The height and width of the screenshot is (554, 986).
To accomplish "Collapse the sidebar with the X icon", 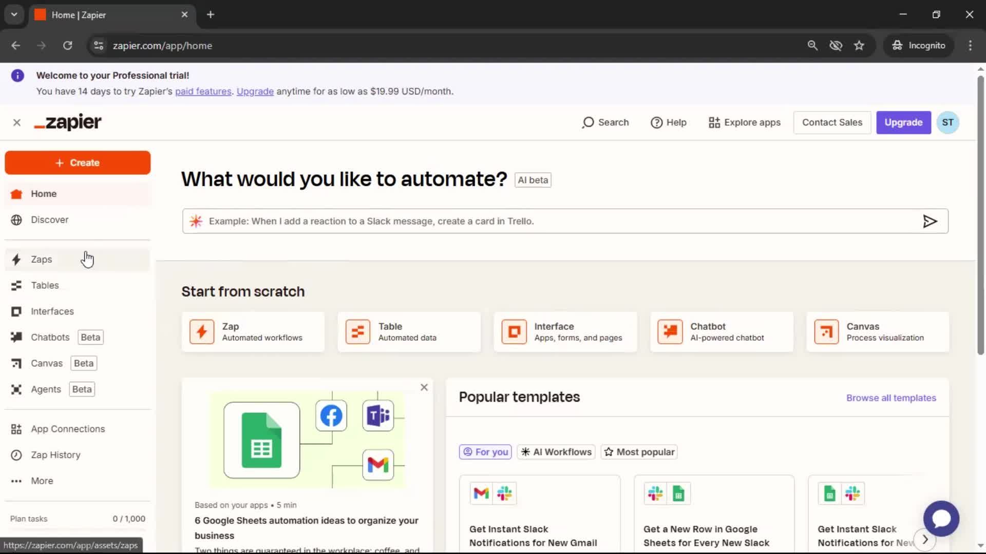I will 17,123.
